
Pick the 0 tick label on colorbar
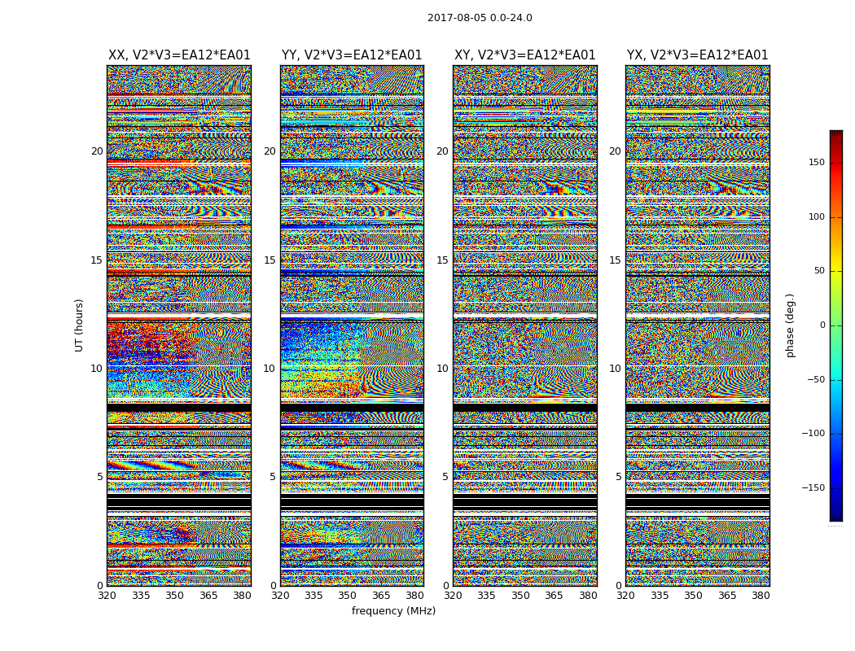coord(822,325)
